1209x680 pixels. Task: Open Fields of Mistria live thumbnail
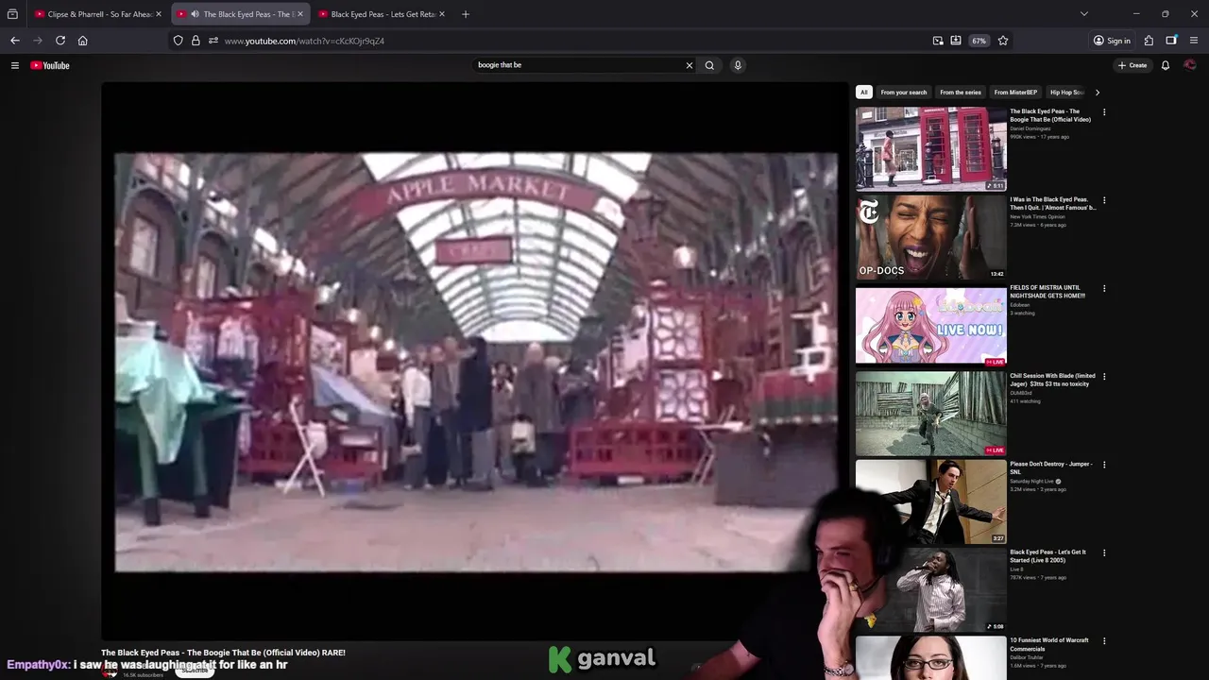931,326
